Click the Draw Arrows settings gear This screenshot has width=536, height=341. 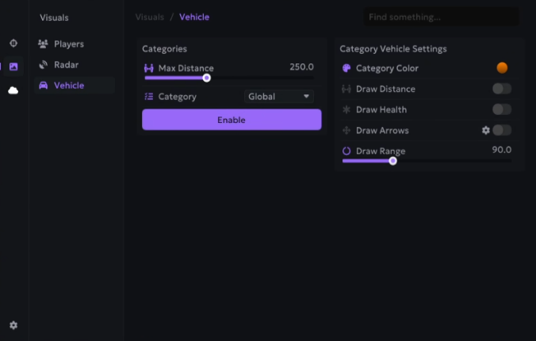(486, 130)
